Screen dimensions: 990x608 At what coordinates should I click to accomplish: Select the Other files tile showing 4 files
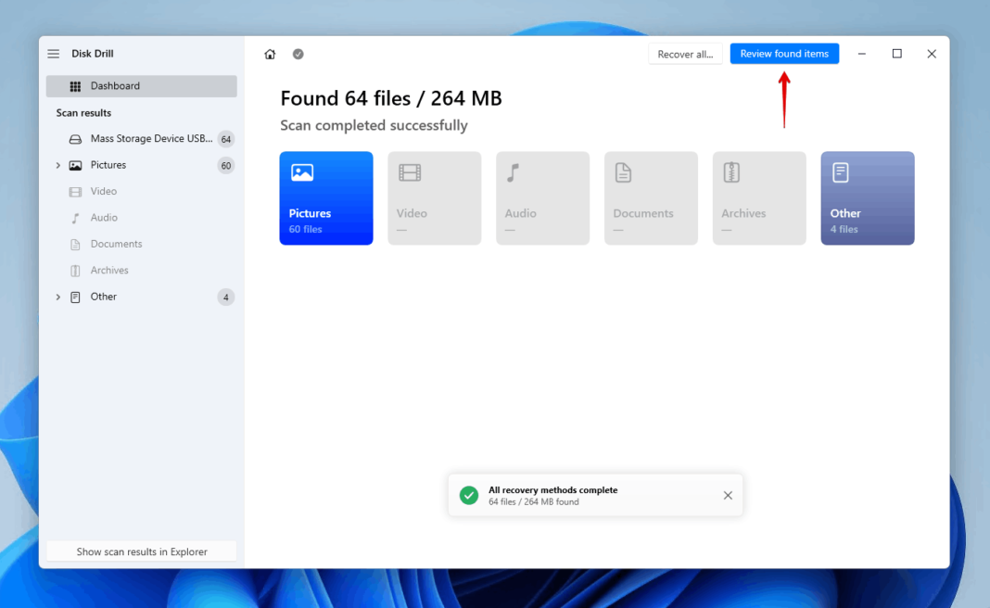point(867,197)
